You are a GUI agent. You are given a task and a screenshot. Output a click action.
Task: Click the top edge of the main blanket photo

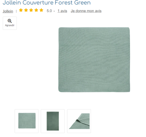pos(94,28)
